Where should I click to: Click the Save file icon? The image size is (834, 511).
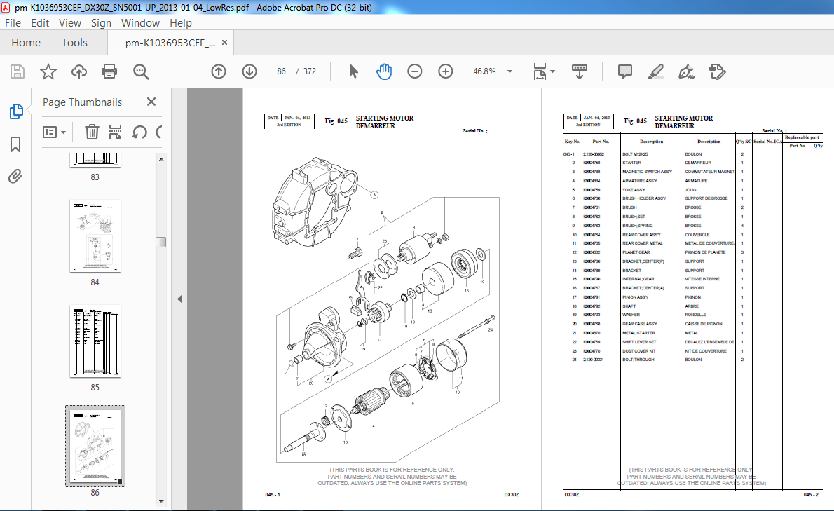tap(18, 71)
